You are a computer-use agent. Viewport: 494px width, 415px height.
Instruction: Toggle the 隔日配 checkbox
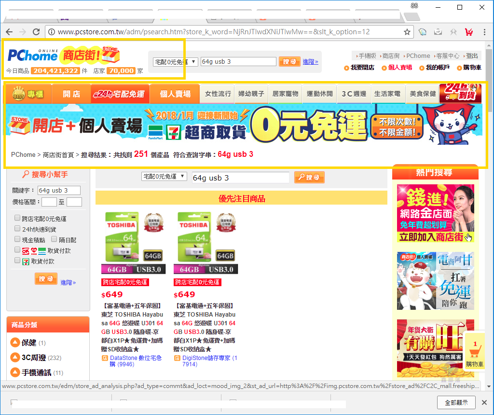pyautogui.click(x=54, y=239)
